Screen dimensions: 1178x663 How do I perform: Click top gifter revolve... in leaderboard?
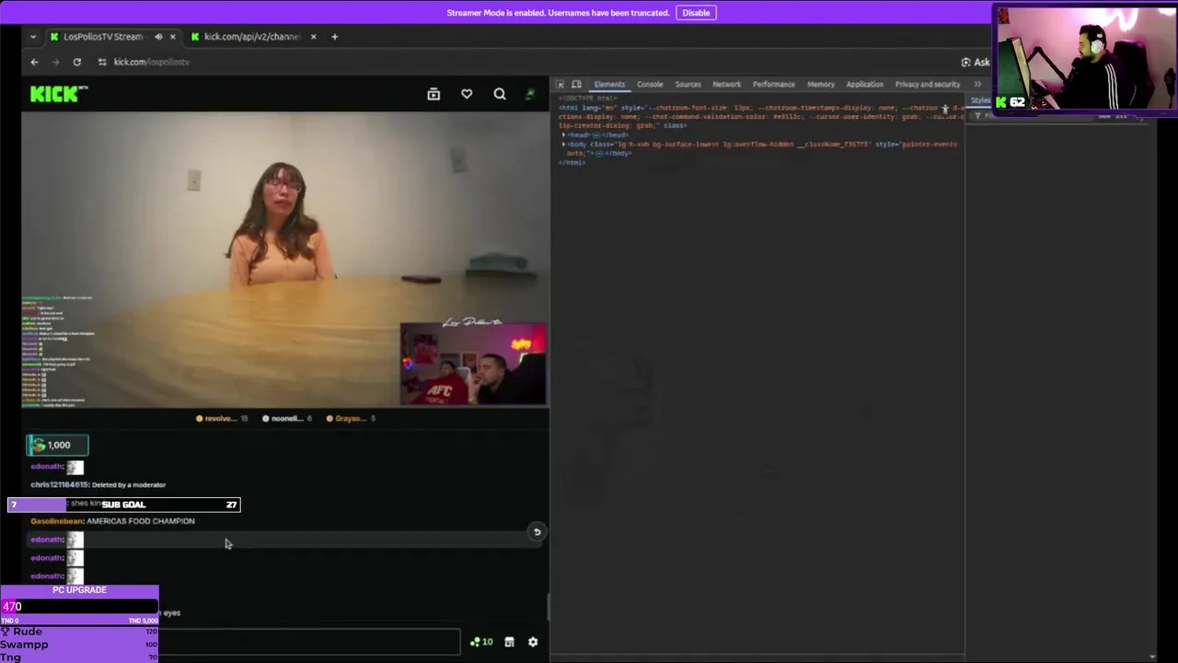pyautogui.click(x=222, y=418)
